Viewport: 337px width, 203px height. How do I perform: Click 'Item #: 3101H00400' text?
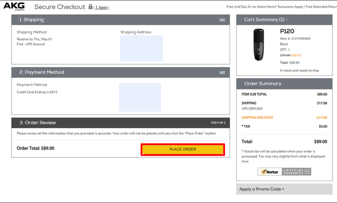[295, 39]
